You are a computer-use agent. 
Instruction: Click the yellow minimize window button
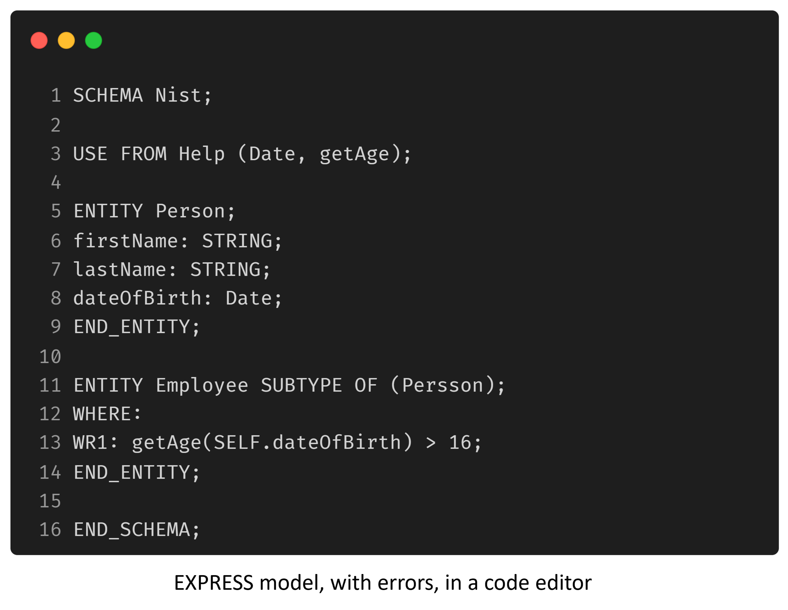click(x=66, y=40)
